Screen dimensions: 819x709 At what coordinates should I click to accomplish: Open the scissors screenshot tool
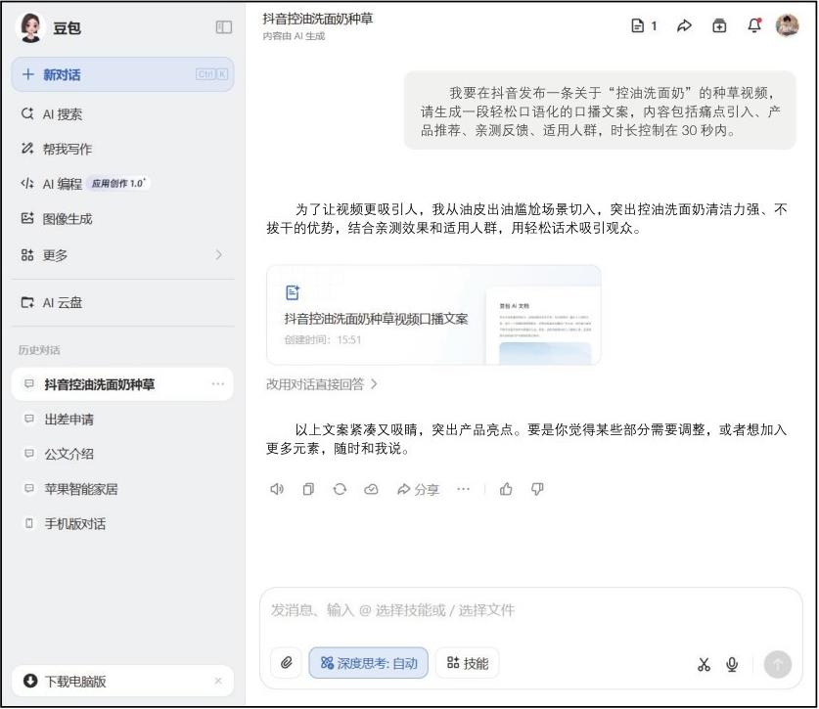(x=704, y=665)
